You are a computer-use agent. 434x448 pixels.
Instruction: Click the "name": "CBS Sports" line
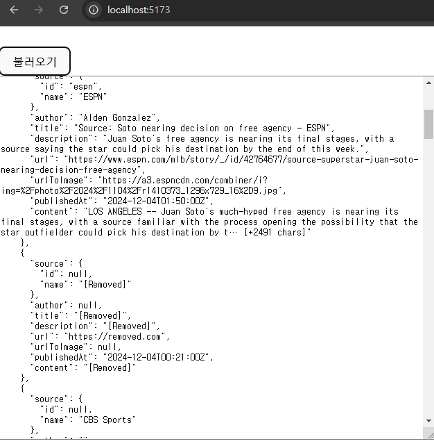pos(88,420)
